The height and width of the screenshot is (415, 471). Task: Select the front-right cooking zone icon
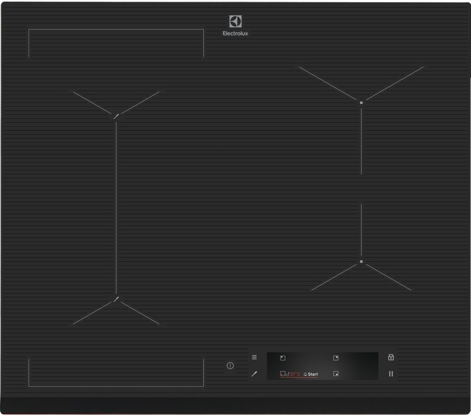(336, 374)
